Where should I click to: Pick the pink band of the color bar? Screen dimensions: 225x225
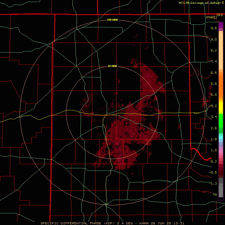[221, 151]
